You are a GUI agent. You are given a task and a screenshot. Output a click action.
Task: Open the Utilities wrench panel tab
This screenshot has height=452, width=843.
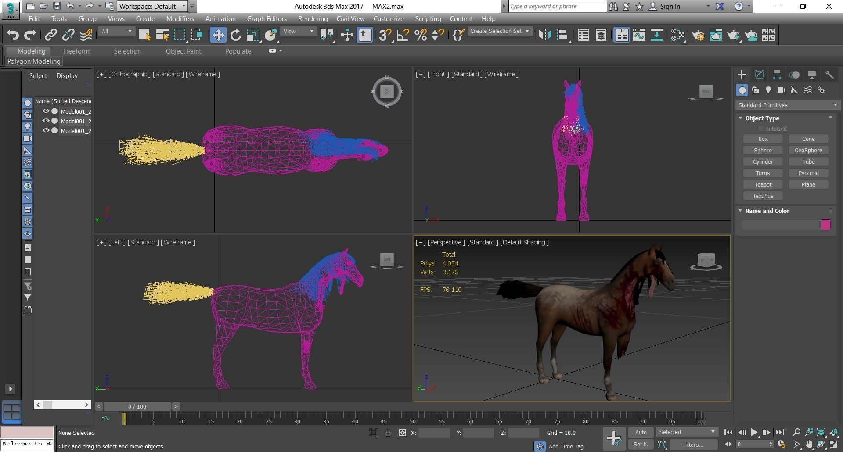pyautogui.click(x=829, y=75)
